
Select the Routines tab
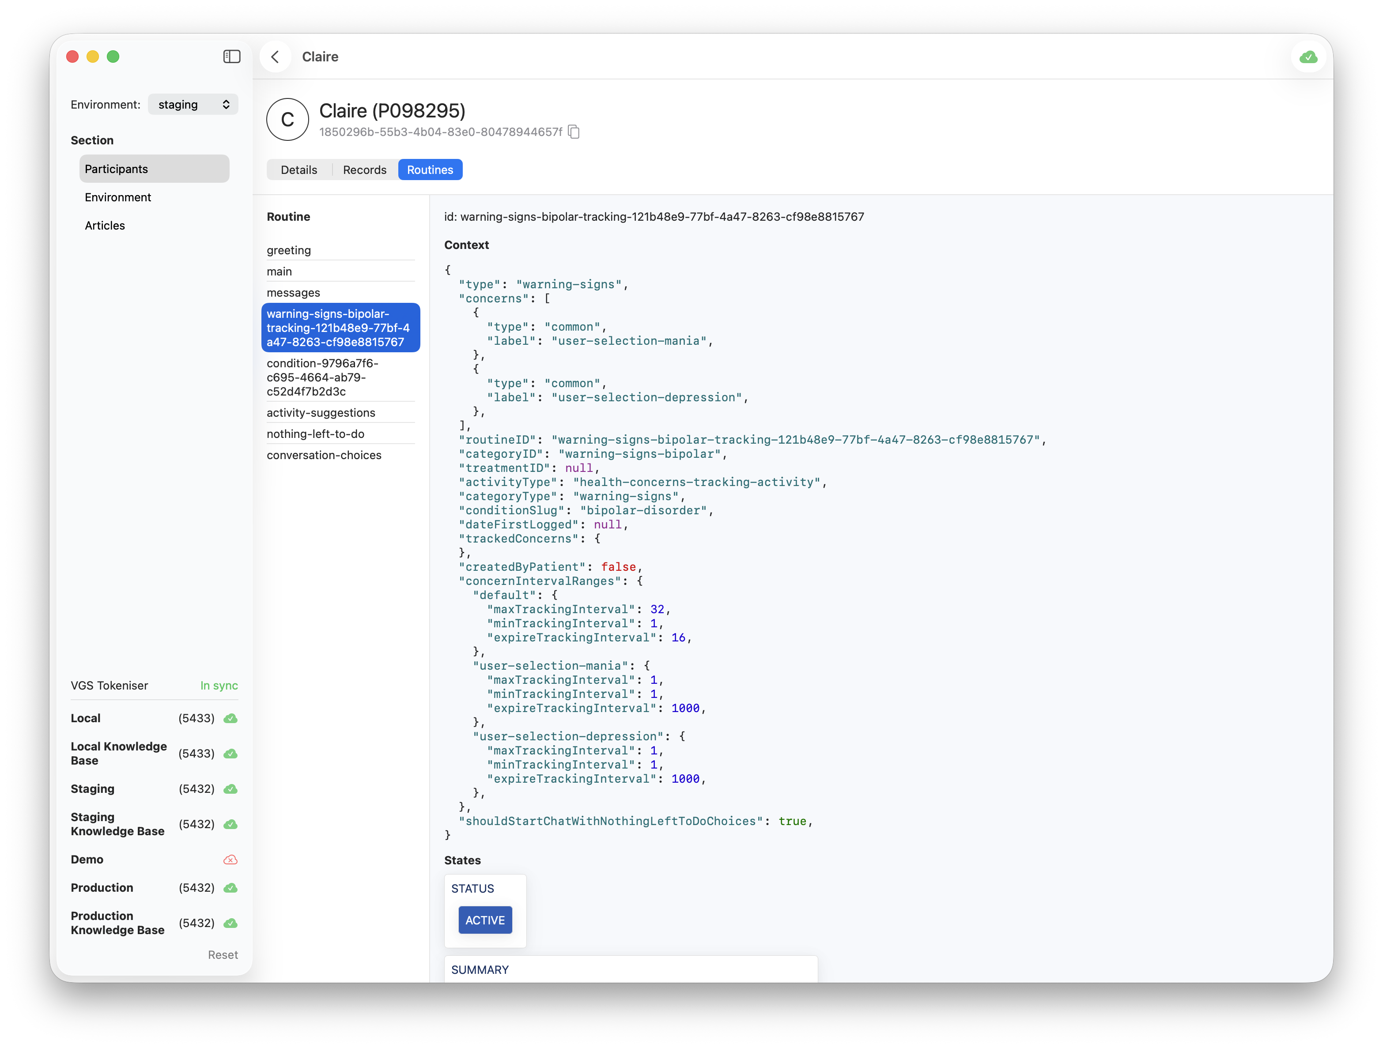point(430,170)
